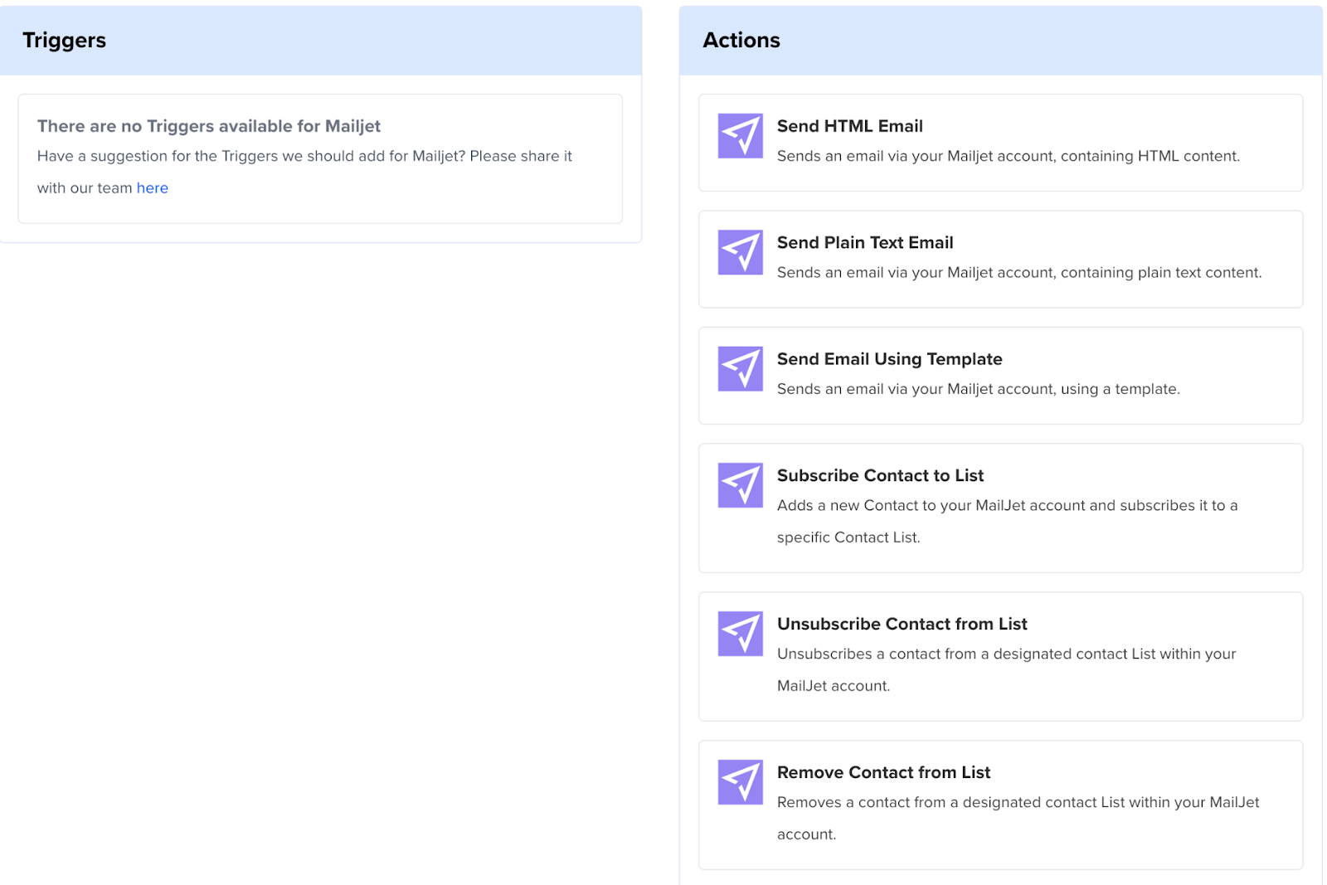Select the icon for Send Email Using Template
Screen dimensions: 1327x885
(x=740, y=368)
